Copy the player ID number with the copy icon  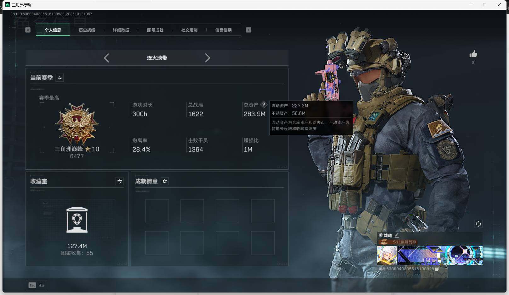point(437,269)
